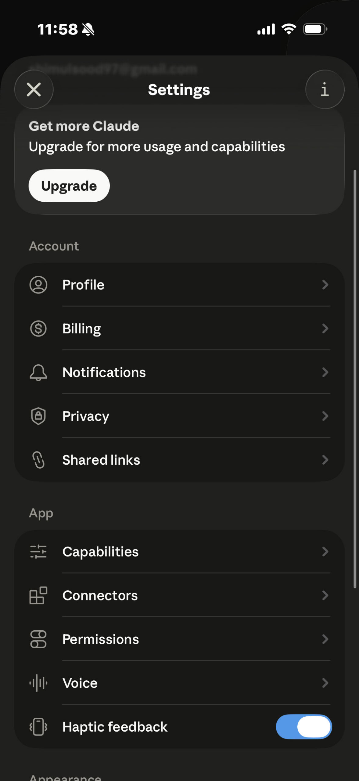Click the Privacy shield lock icon
The height and width of the screenshot is (781, 359).
(x=38, y=416)
